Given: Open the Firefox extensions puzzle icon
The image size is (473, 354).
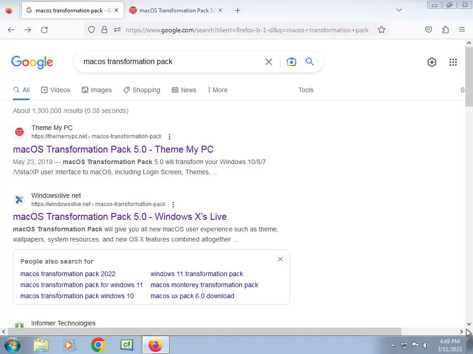Looking at the screenshot, I should click(445, 30).
